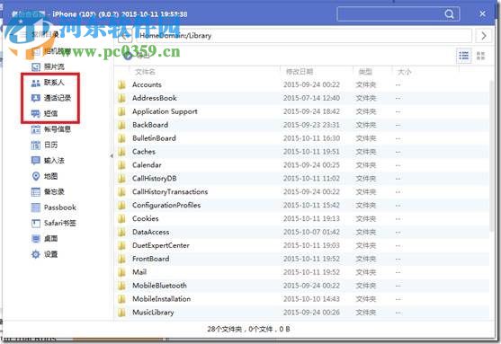Image resolution: width=501 pixels, height=344 pixels.
Task: Switch to grid view icon
Action: (x=480, y=56)
